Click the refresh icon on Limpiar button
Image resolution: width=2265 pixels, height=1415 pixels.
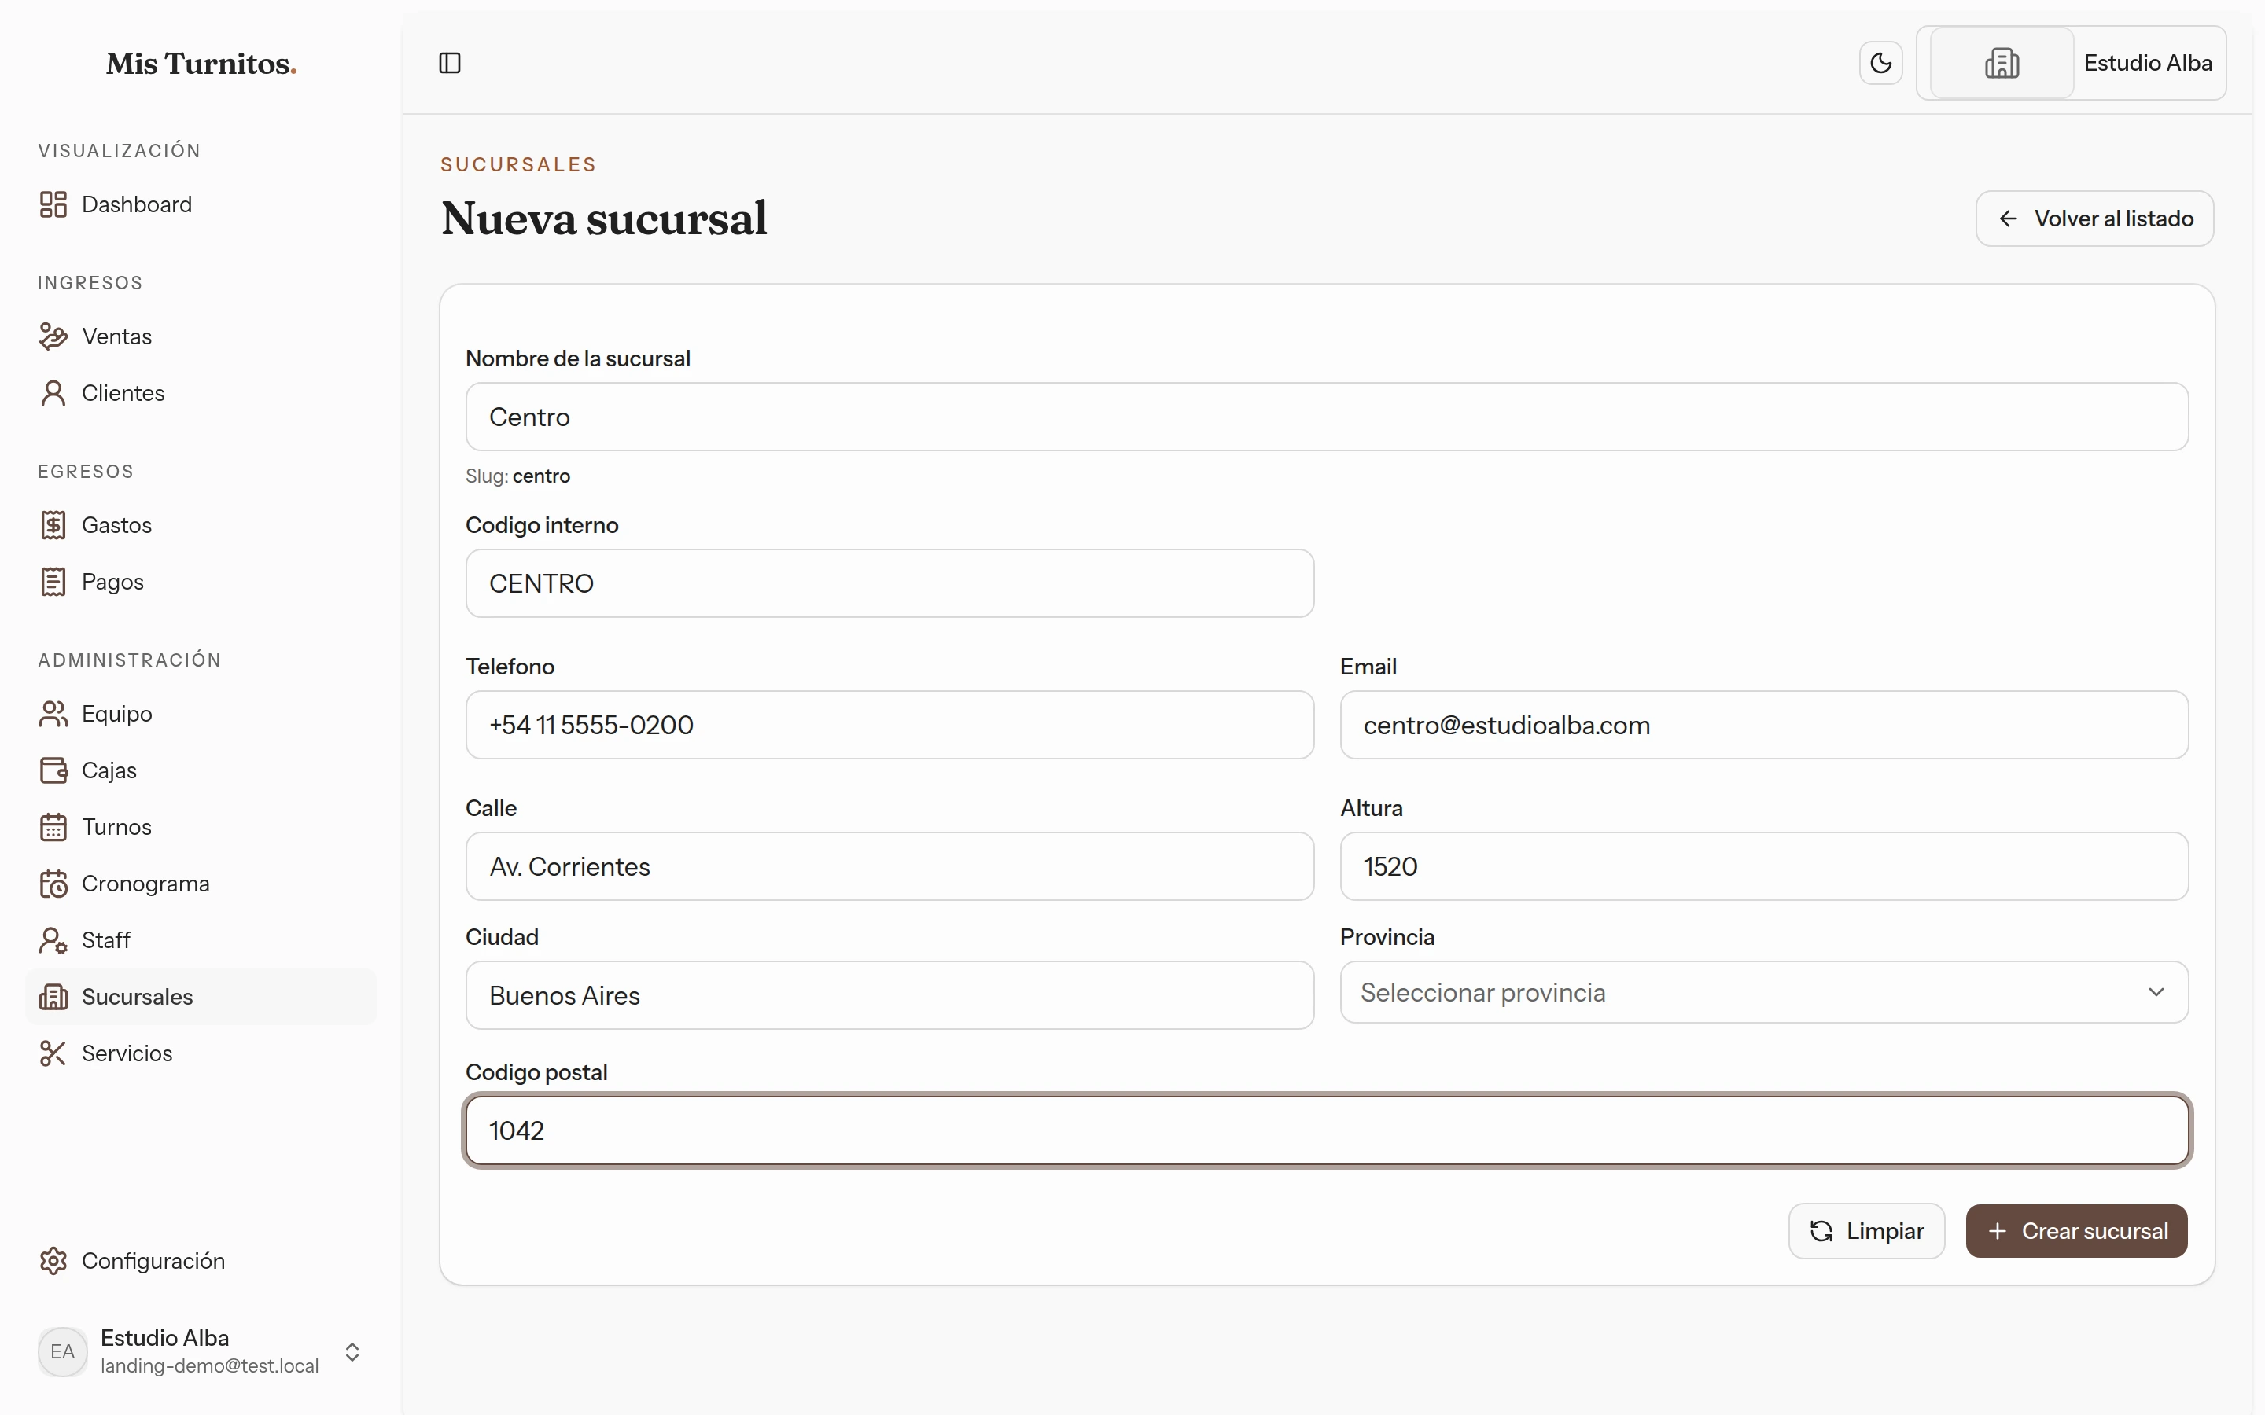pyautogui.click(x=1821, y=1230)
